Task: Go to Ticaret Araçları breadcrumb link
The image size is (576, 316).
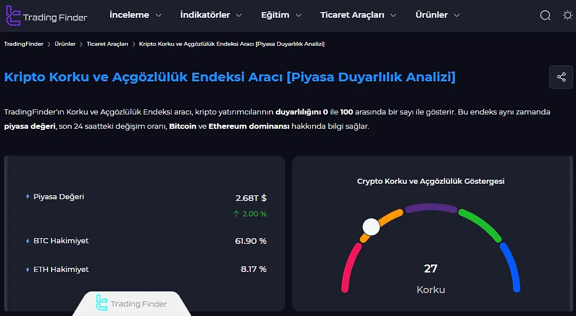Action: [x=107, y=44]
